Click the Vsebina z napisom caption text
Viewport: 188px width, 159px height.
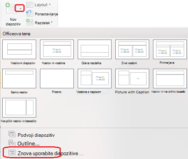coord(89,92)
